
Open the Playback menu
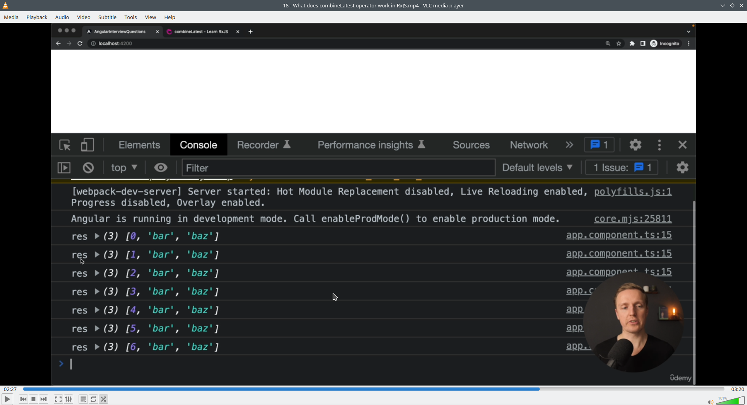coord(37,17)
